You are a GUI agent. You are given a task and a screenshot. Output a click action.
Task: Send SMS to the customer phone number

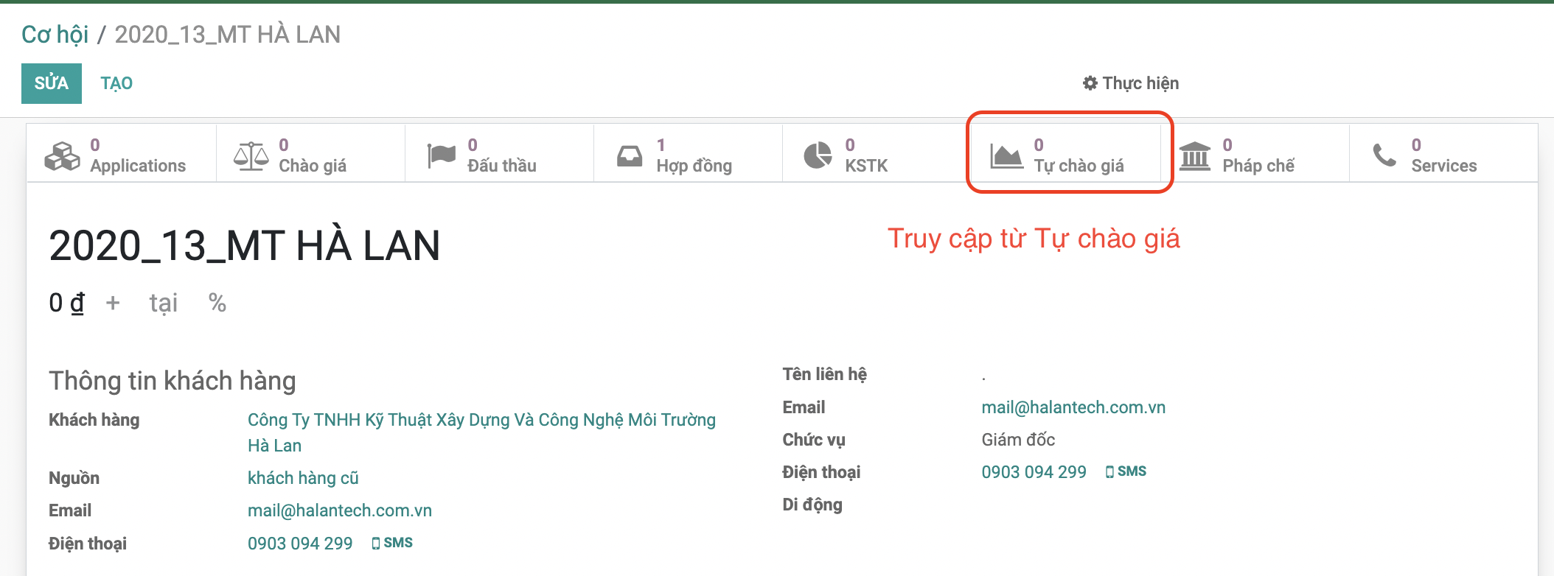[392, 543]
